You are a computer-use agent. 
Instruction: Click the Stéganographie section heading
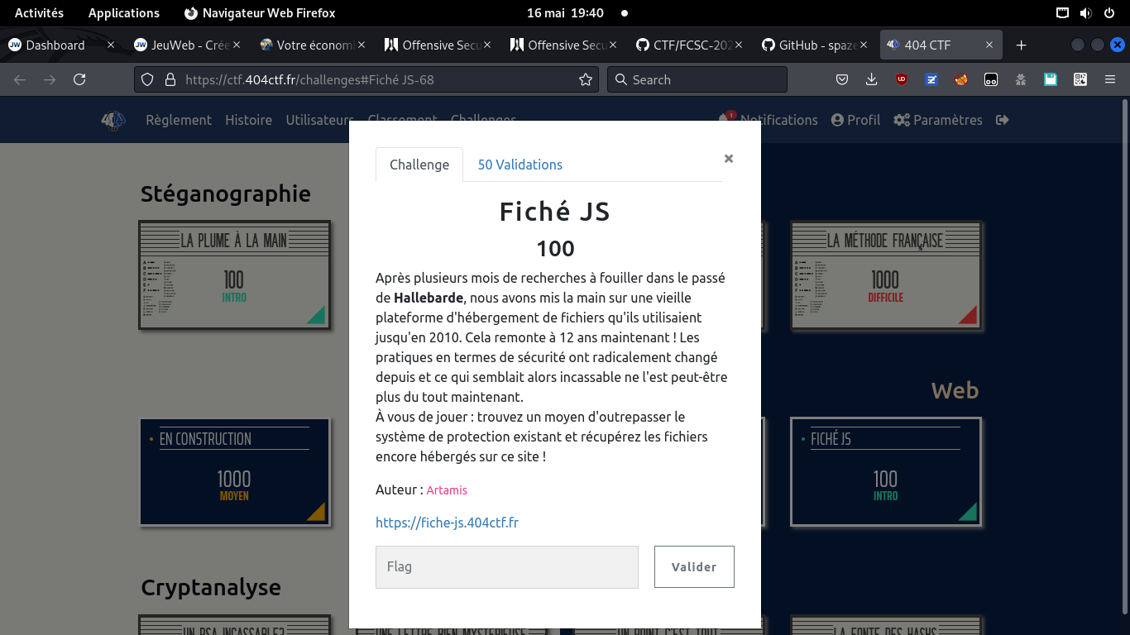point(226,194)
